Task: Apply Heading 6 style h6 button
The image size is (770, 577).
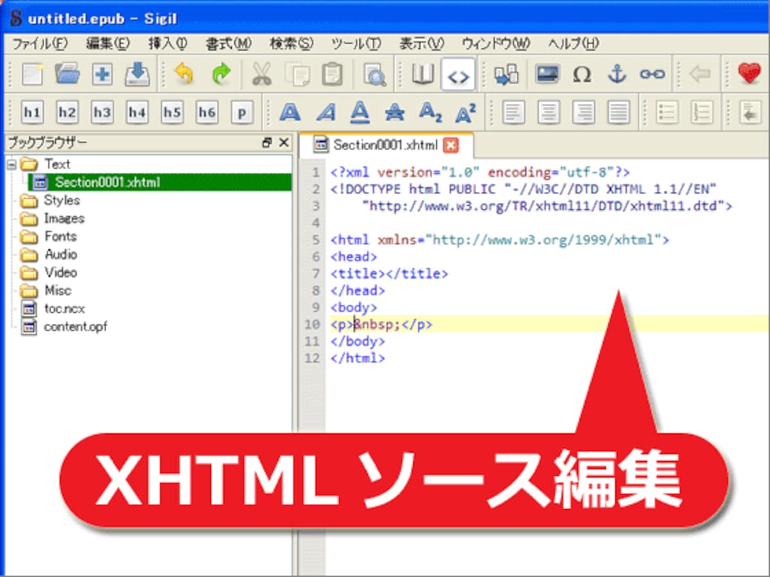Action: click(207, 113)
